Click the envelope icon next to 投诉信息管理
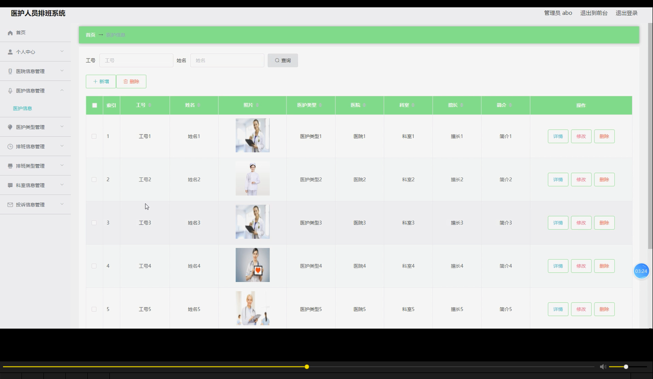Screen dimensions: 653x379 10,205
